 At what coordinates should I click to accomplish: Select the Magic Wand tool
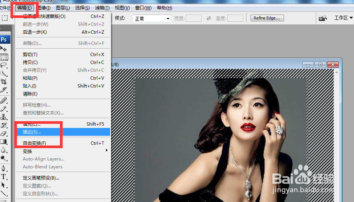click(4, 73)
